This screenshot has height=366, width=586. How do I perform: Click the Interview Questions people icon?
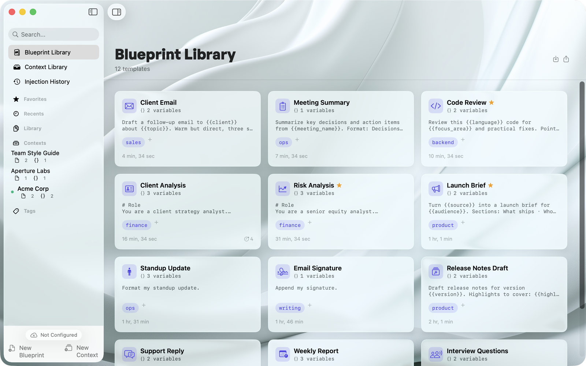[x=436, y=354]
